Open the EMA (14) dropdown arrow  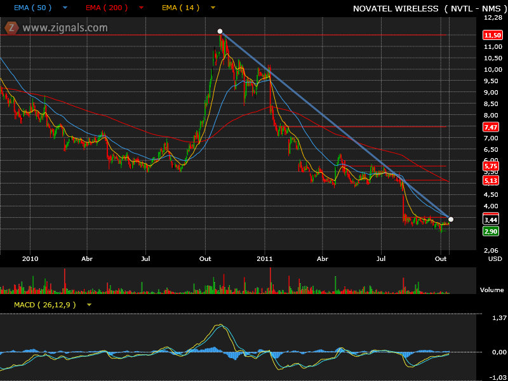(x=213, y=8)
